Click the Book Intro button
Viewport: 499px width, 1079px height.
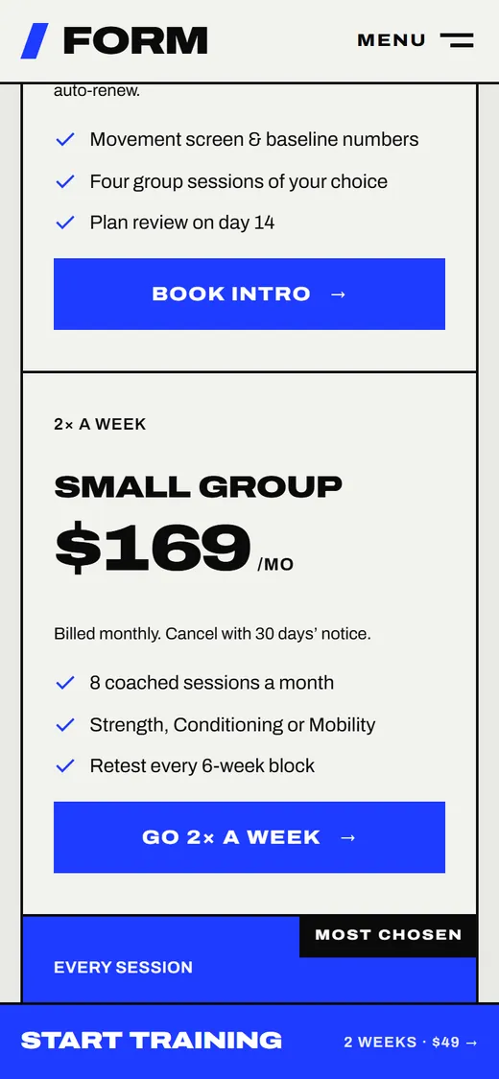click(249, 293)
